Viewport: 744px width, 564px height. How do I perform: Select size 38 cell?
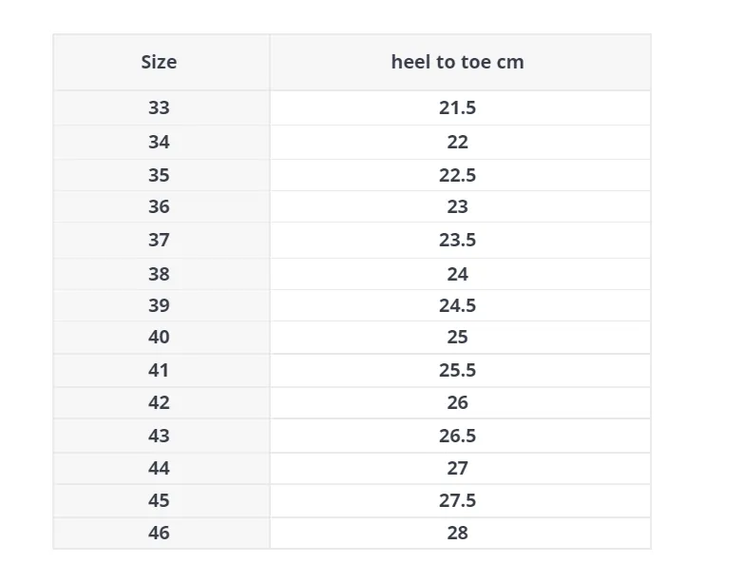point(159,274)
